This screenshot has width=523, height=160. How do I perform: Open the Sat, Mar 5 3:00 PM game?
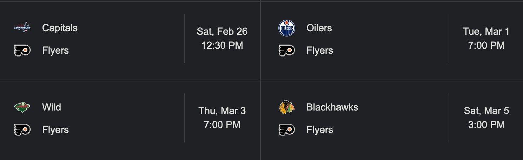[486, 118]
